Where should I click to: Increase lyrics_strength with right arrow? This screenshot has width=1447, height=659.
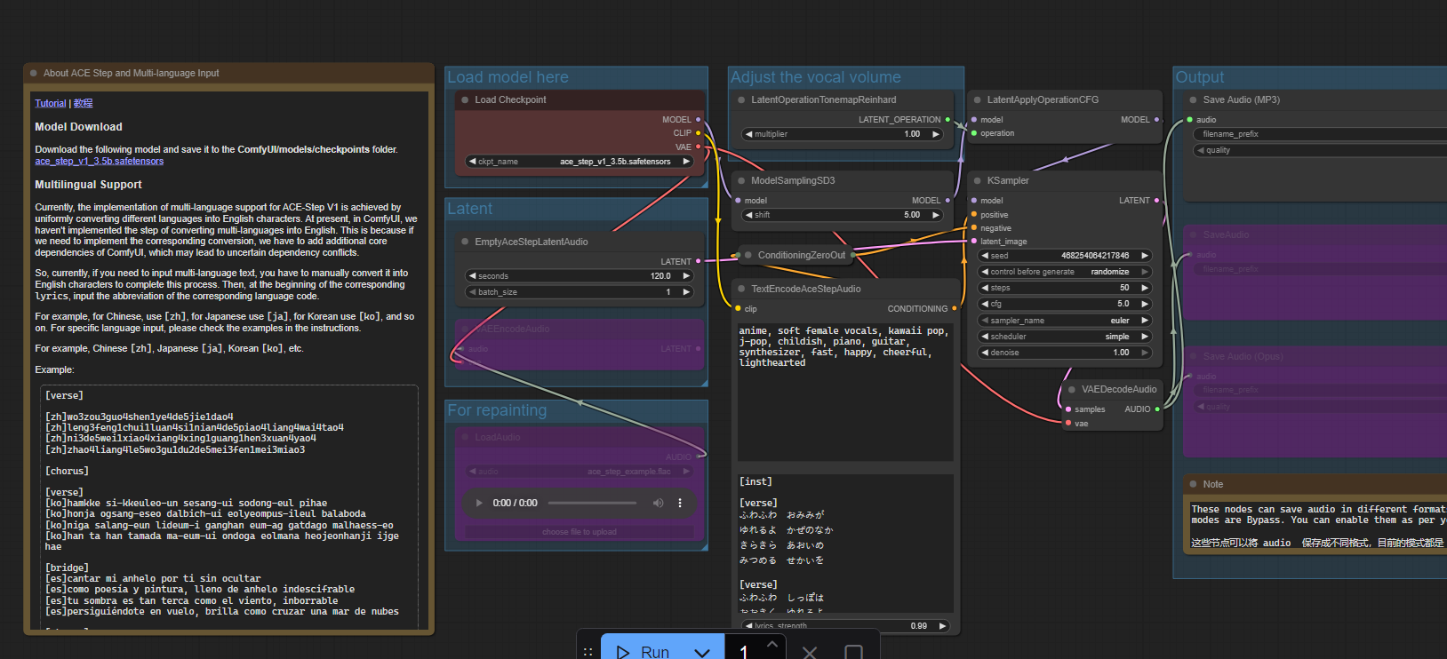(942, 626)
